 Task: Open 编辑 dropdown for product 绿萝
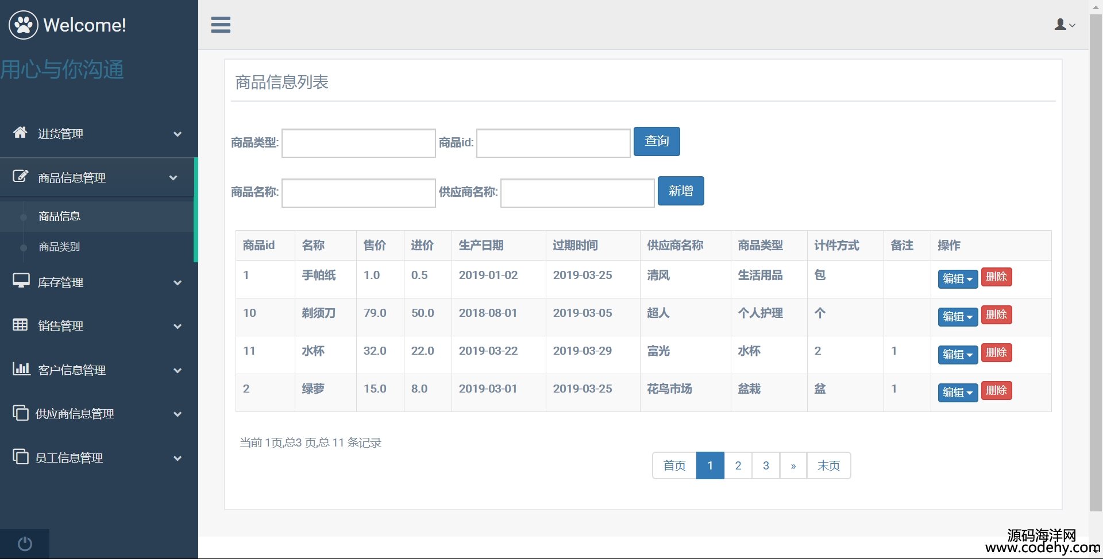[x=957, y=392]
